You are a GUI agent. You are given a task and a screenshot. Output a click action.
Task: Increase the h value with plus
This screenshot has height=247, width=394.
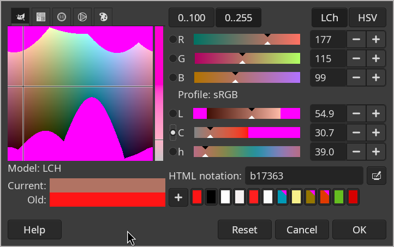(x=375, y=152)
